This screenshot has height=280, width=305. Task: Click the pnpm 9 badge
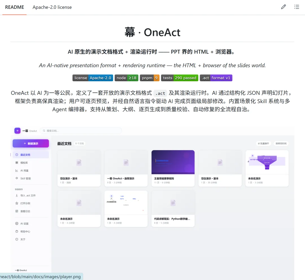(150, 78)
